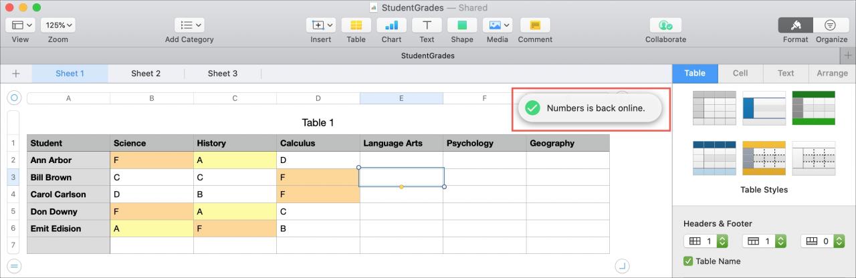
Task: Toggle the Format sidebar
Action: tap(796, 25)
